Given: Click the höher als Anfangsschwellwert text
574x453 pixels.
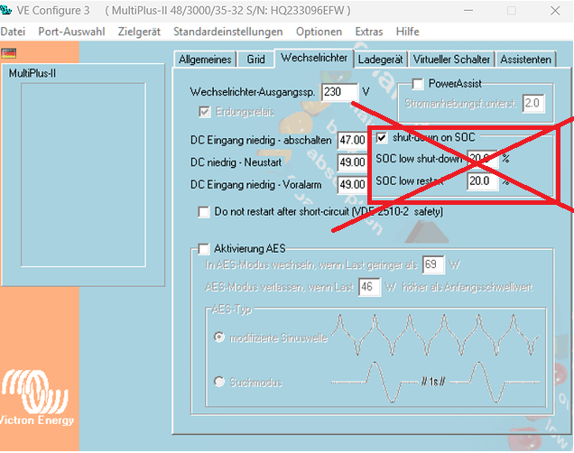Looking at the screenshot, I should [468, 287].
